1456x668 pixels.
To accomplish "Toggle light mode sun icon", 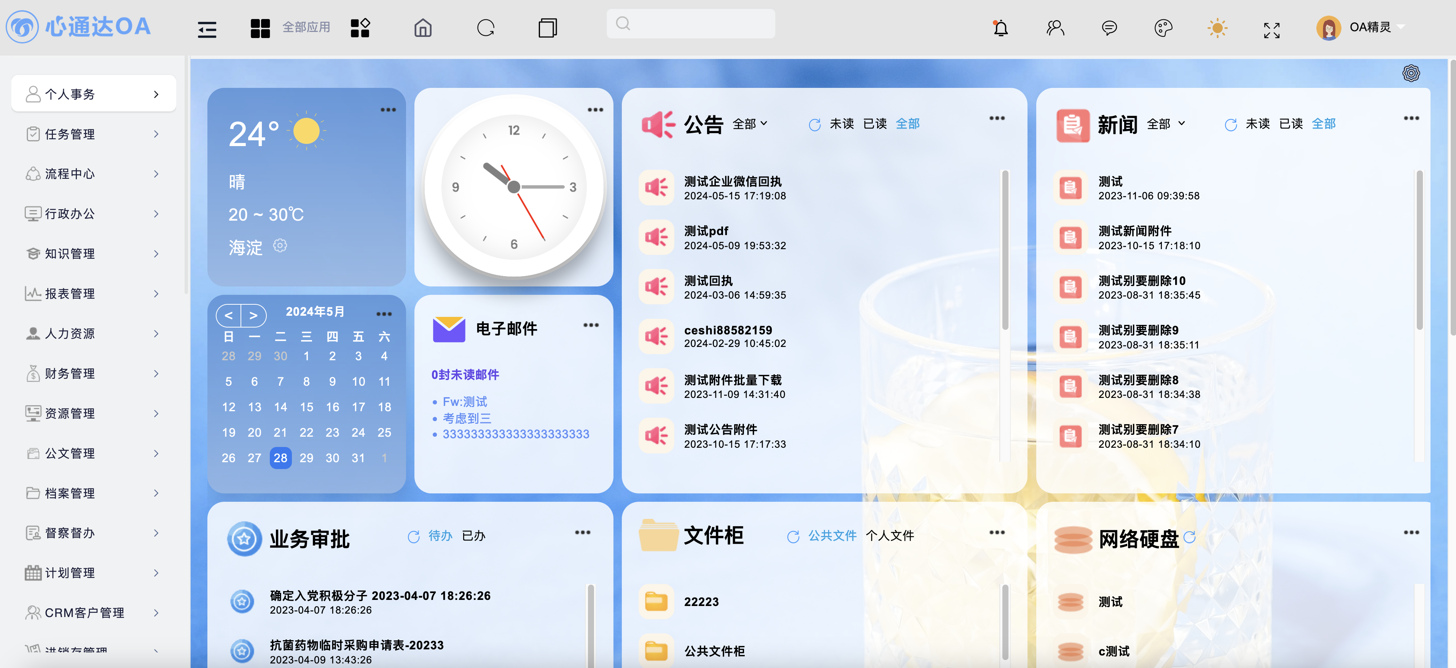I will [x=1217, y=28].
